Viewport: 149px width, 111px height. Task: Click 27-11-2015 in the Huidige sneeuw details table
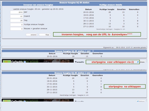pos(88,27)
